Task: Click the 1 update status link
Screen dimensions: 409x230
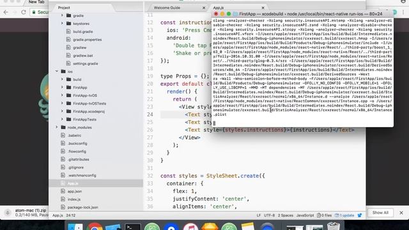Action: pos(344,215)
